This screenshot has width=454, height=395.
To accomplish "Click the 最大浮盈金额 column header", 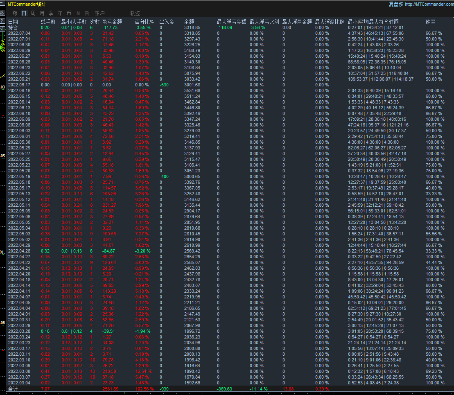I will click(x=297, y=22).
